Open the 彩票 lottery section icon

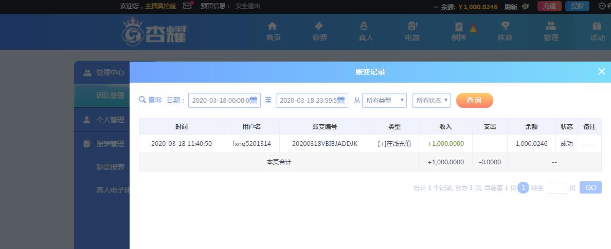pos(319,26)
